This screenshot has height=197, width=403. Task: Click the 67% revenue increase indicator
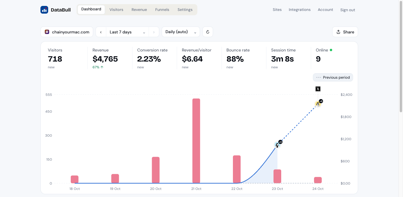click(98, 67)
